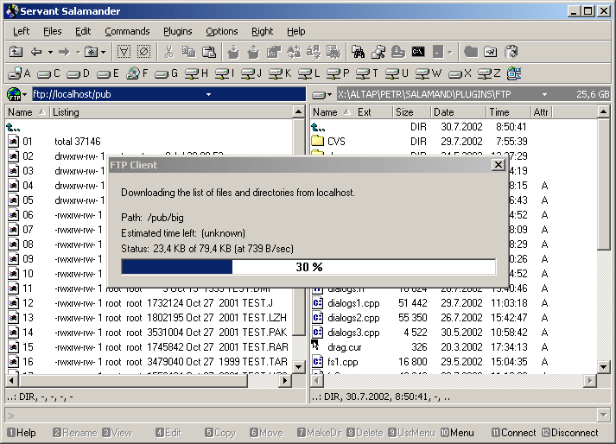Sort left panel by Name column
Screen dimensions: 616x444
tap(26, 112)
